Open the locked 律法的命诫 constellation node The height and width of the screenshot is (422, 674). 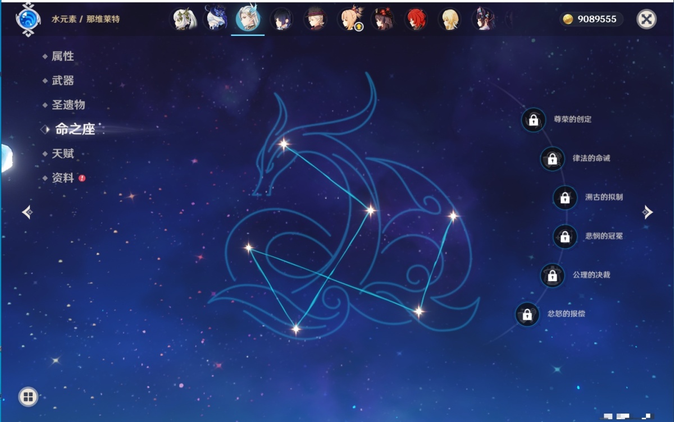(552, 159)
